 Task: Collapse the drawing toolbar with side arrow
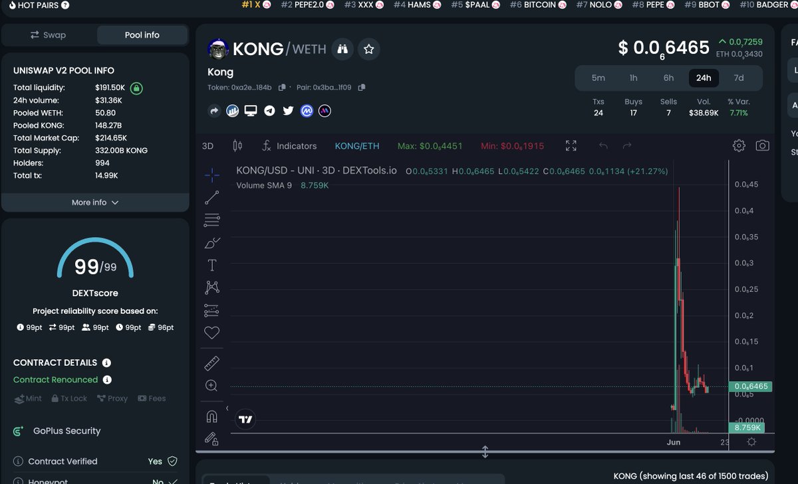click(227, 408)
